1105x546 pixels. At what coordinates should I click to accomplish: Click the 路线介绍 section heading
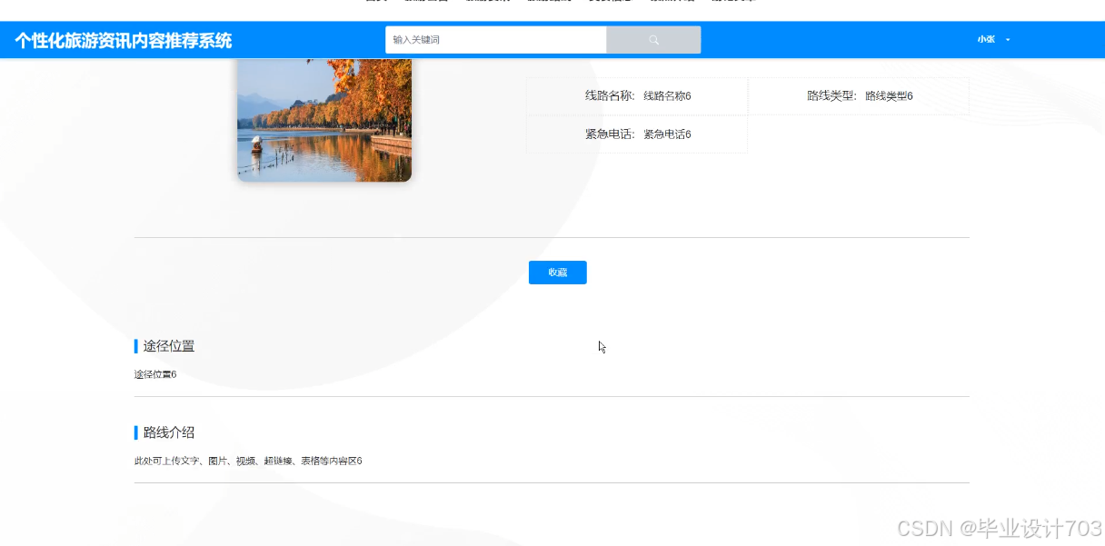[x=169, y=432]
